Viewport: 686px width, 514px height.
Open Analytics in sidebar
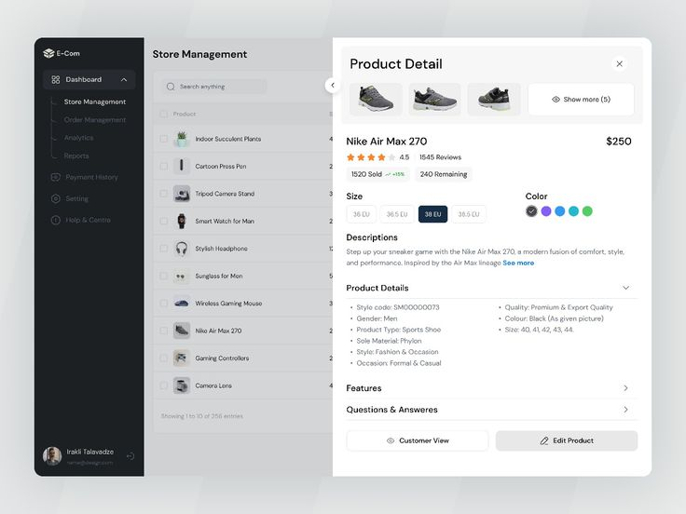coord(78,138)
